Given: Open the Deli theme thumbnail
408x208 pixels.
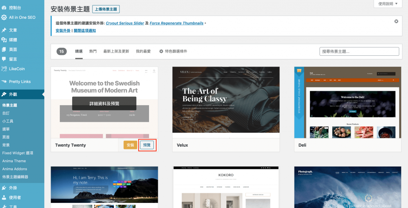Looking at the screenshot, I should point(347,102).
